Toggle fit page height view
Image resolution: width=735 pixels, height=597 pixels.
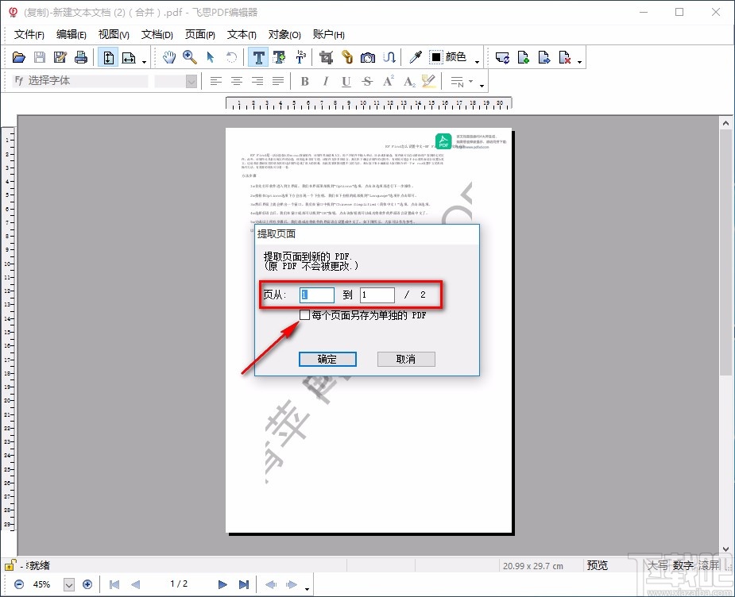[x=108, y=58]
